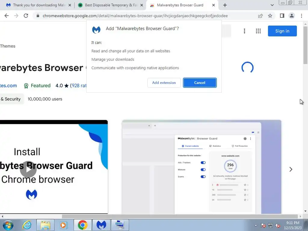Click the 4.0 star rating
The image size is (308, 231).
62,86
